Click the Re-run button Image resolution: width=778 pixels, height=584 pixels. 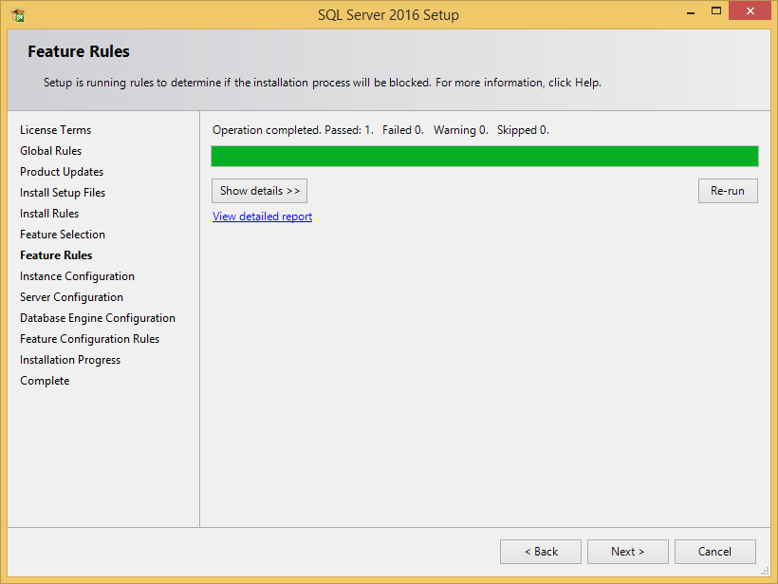point(728,191)
